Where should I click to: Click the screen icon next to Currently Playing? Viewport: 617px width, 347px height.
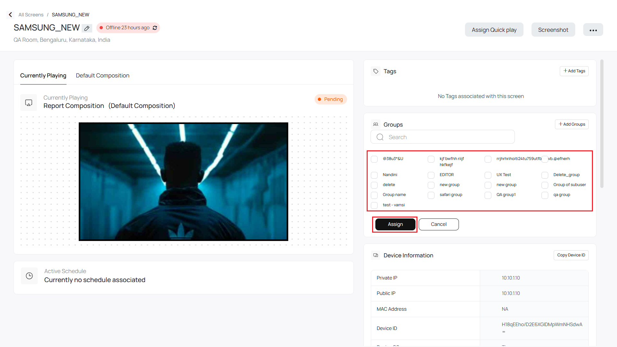pos(29,102)
